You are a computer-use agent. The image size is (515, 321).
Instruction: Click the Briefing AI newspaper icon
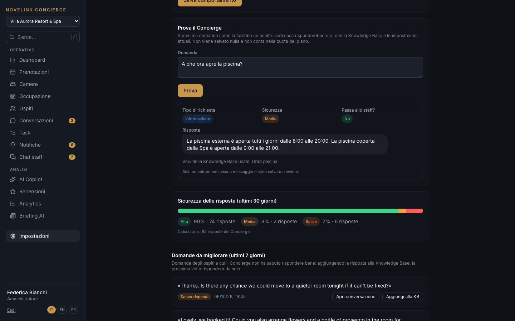(x=13, y=216)
